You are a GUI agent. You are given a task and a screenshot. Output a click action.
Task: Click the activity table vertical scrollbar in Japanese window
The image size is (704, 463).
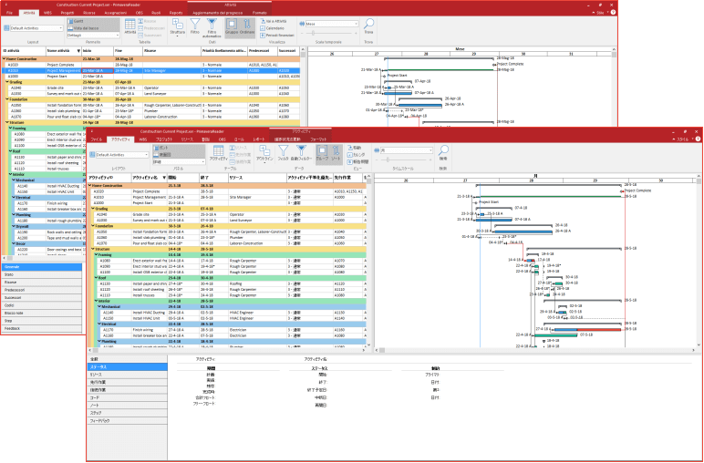(369, 261)
